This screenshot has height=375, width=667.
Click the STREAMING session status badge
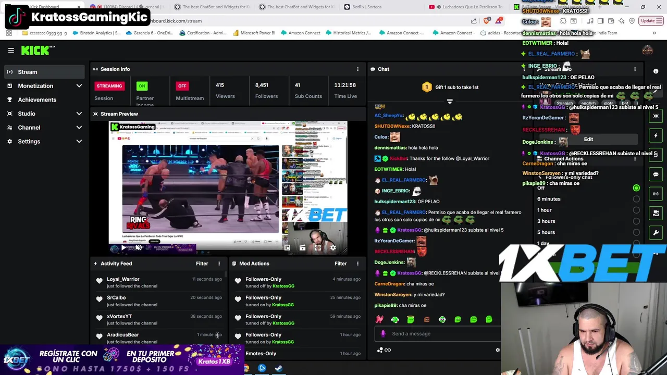click(109, 86)
